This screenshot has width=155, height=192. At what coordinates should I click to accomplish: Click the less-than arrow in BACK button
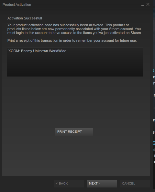[57, 184]
